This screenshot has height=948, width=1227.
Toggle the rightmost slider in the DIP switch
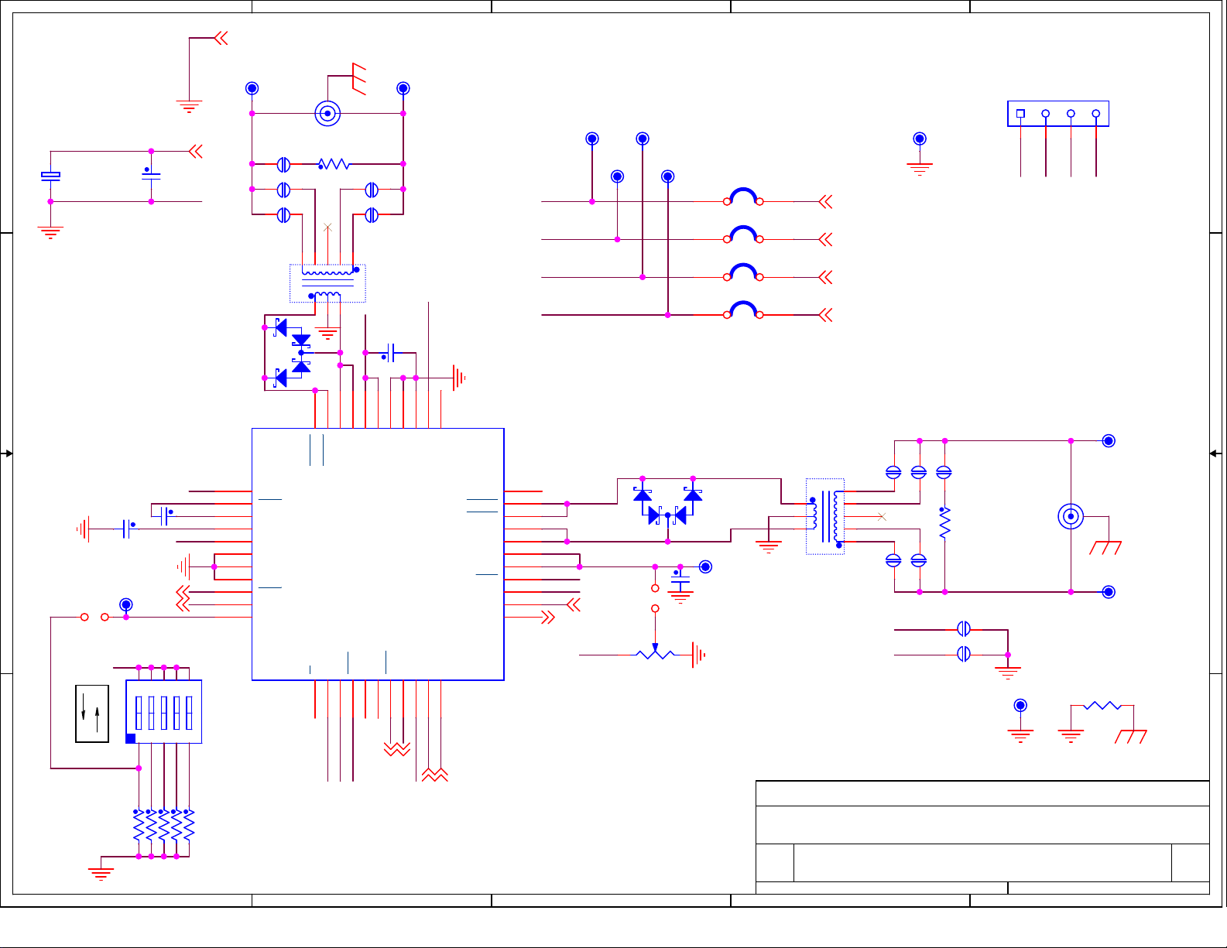click(189, 713)
